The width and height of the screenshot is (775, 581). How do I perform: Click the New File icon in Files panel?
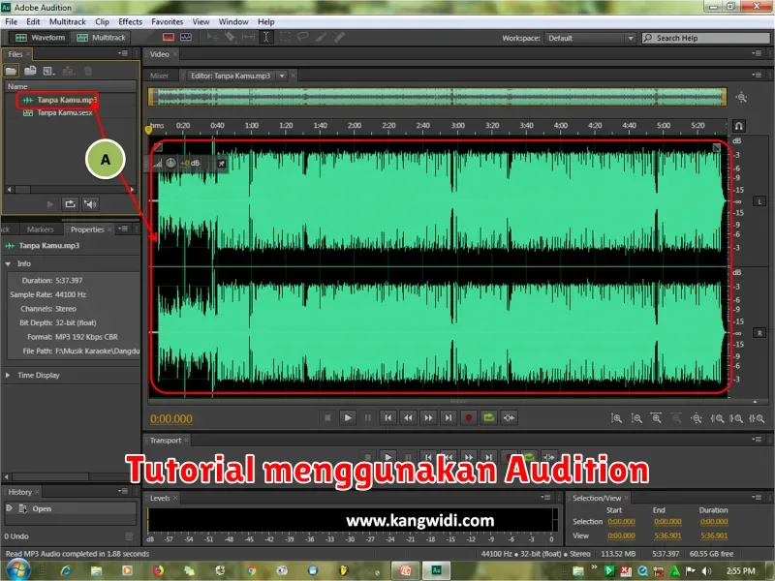[48, 71]
